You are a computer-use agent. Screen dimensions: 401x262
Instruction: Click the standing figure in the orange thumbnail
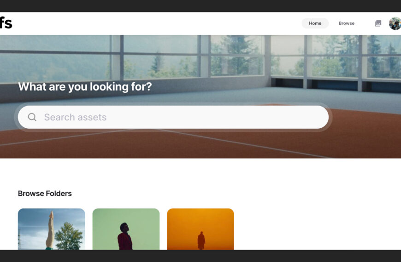click(x=201, y=240)
